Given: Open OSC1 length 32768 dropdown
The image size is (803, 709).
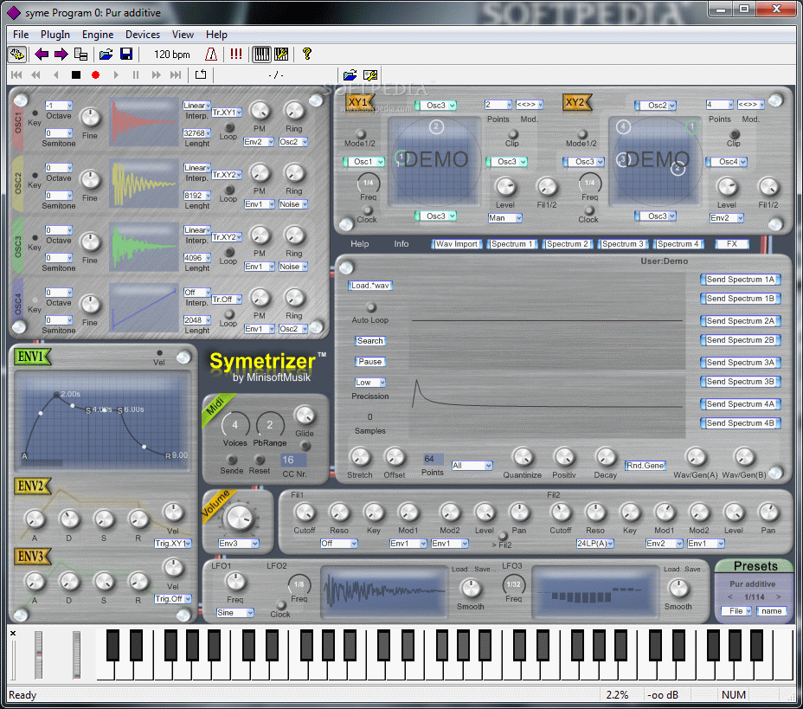Looking at the screenshot, I should 197,133.
